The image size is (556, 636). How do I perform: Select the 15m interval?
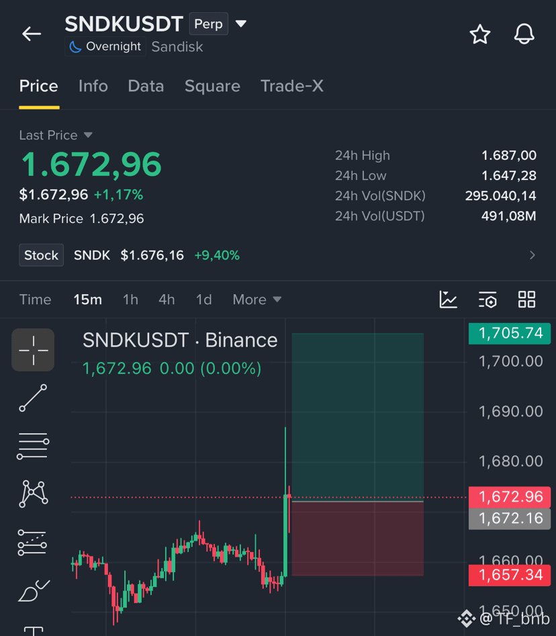coord(87,300)
